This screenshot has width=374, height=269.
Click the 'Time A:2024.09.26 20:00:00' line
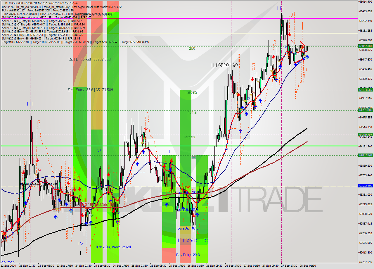tap(57, 14)
